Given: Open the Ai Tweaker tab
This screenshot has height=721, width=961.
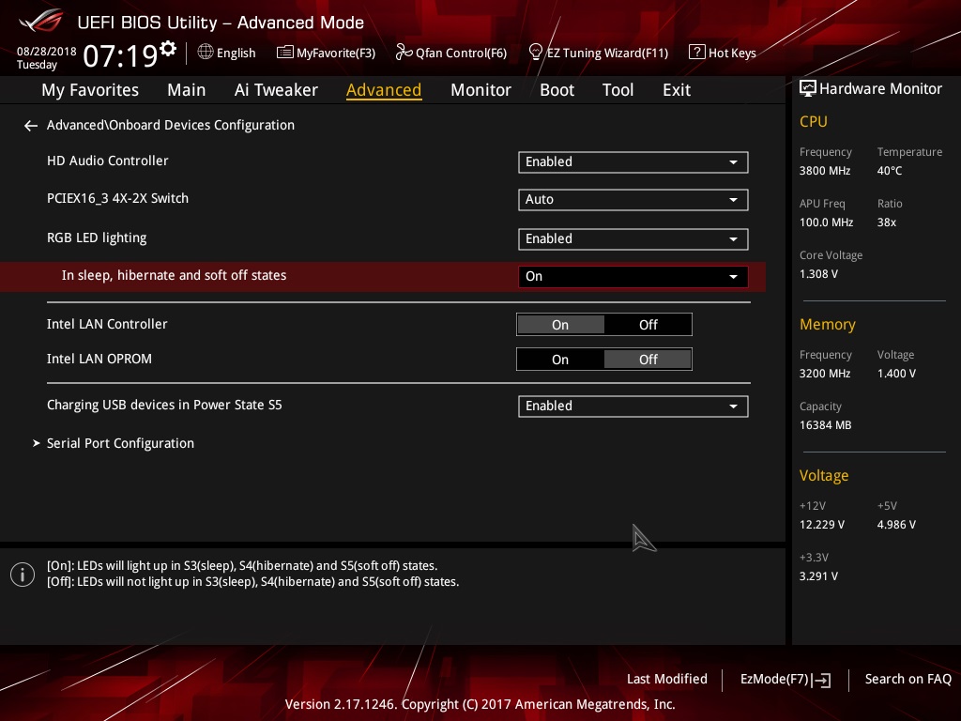Looking at the screenshot, I should [x=276, y=90].
